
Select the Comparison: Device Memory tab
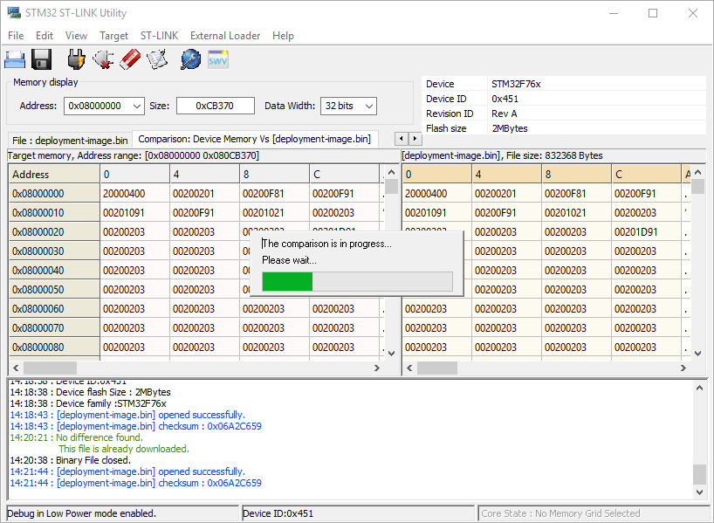[255, 139]
